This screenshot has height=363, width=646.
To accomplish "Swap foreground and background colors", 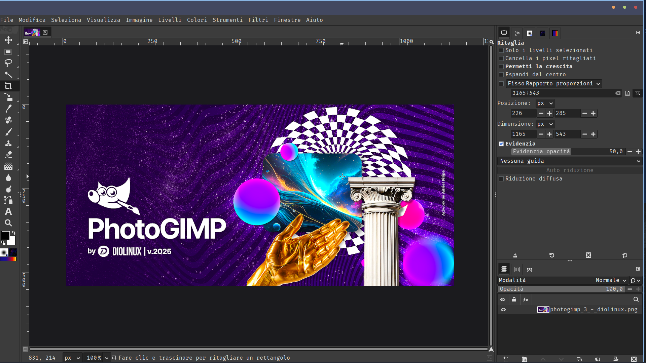I will pyautogui.click(x=14, y=233).
